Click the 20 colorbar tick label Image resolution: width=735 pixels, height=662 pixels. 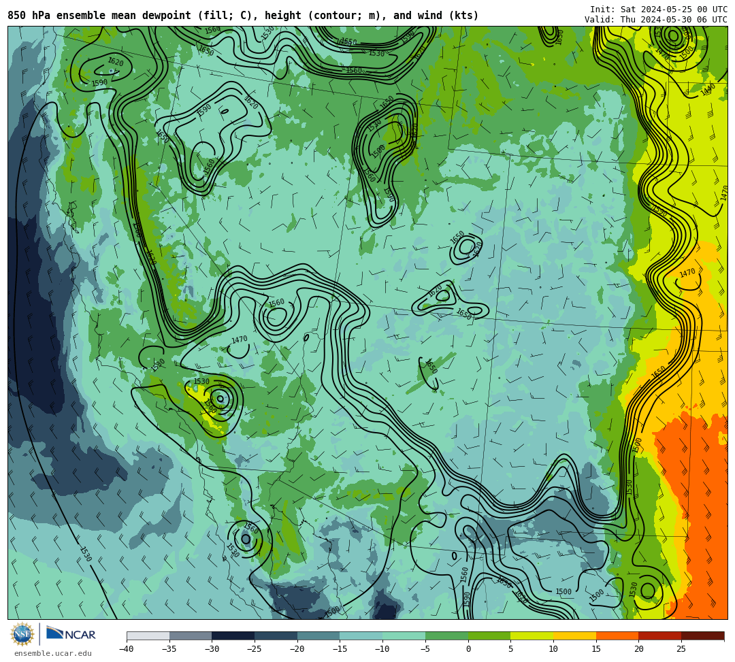(x=639, y=649)
